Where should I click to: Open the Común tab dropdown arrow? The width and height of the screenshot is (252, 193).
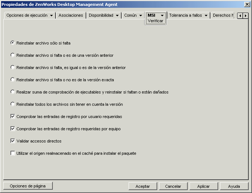pyautogui.click(x=140, y=16)
